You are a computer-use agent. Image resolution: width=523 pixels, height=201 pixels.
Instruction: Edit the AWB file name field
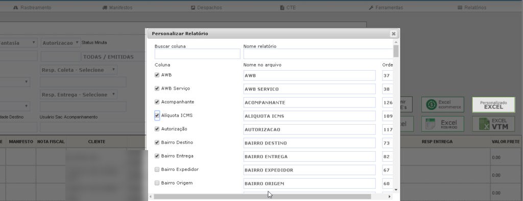(310, 75)
